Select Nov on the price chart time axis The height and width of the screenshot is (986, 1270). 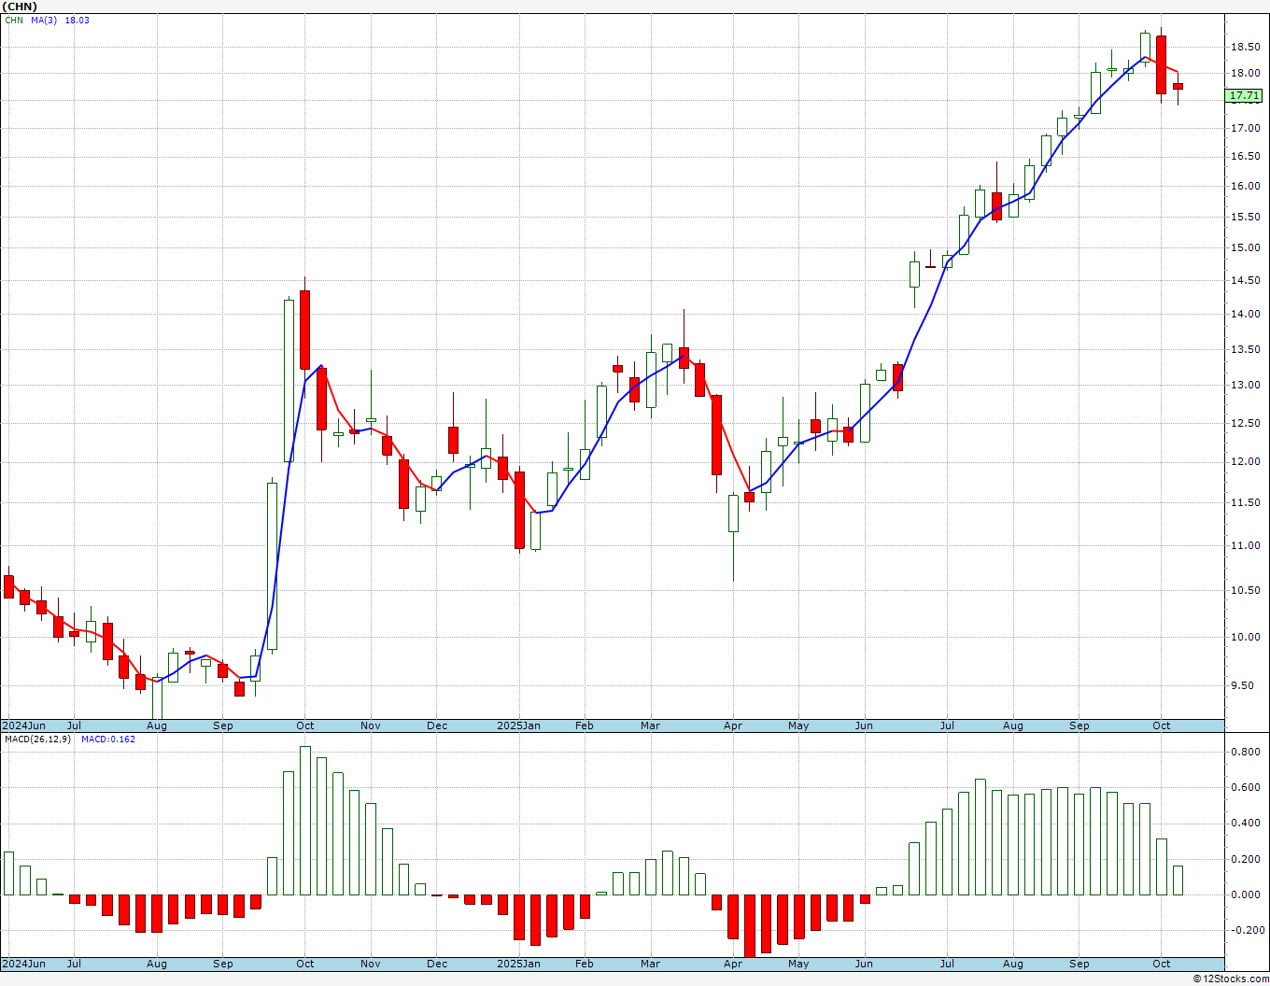[371, 725]
